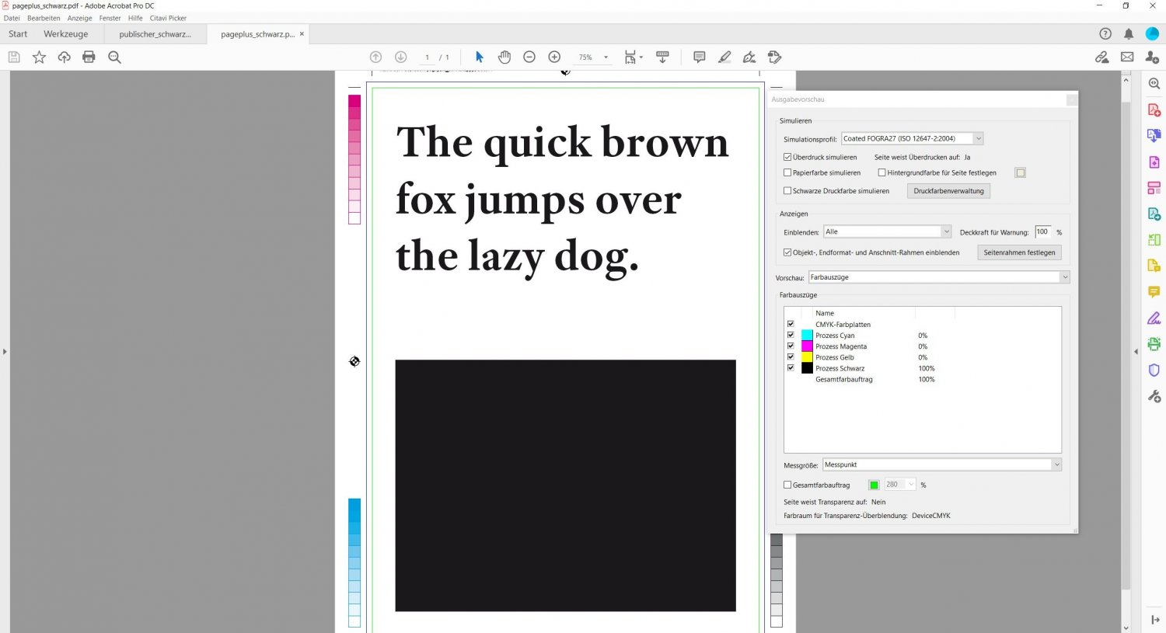
Task: Click the zoom out minus icon
Action: pos(529,57)
